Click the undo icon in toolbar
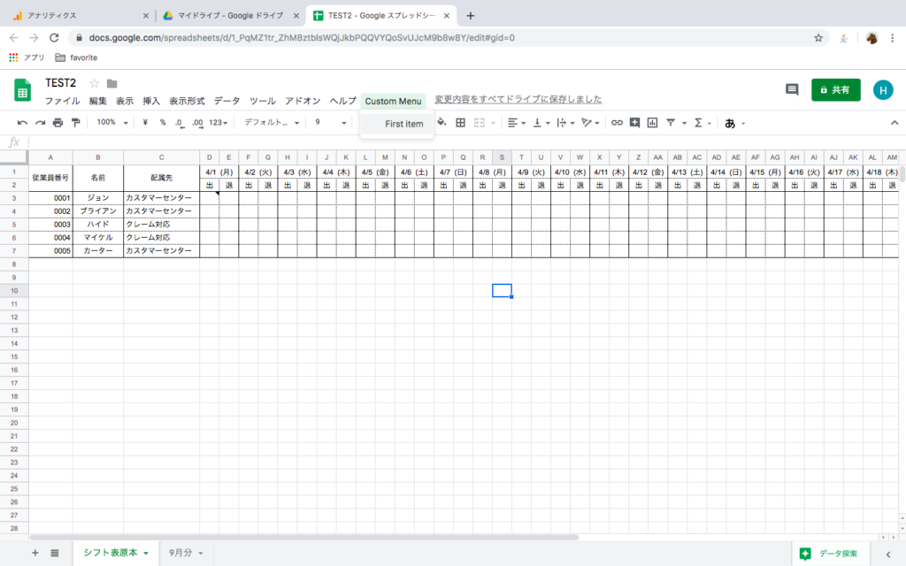This screenshot has height=566, width=906. pos(22,123)
